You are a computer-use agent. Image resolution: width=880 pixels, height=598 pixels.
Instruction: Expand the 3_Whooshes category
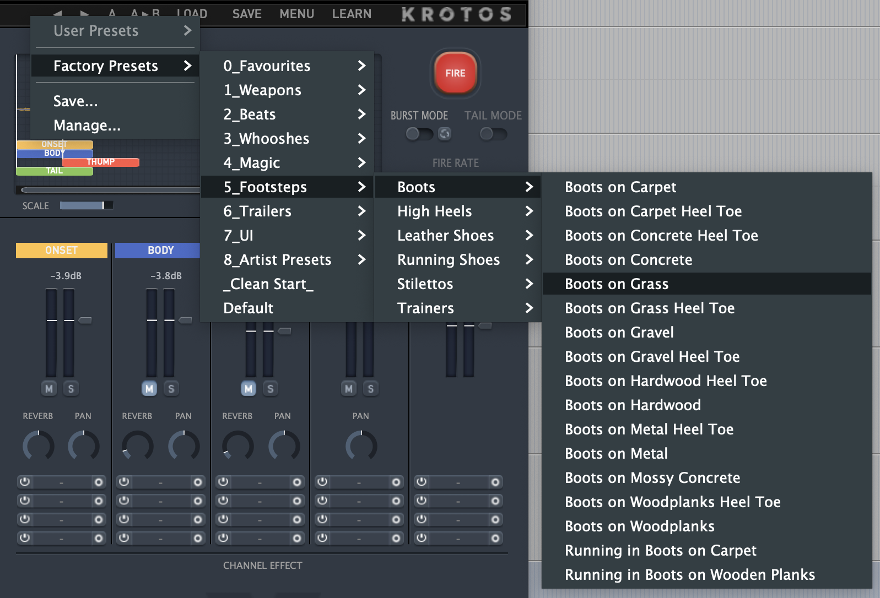[287, 139]
